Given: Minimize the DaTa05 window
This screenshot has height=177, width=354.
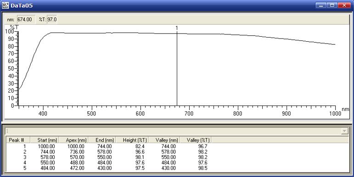Looking at the screenshot, I should tap(321, 6).
